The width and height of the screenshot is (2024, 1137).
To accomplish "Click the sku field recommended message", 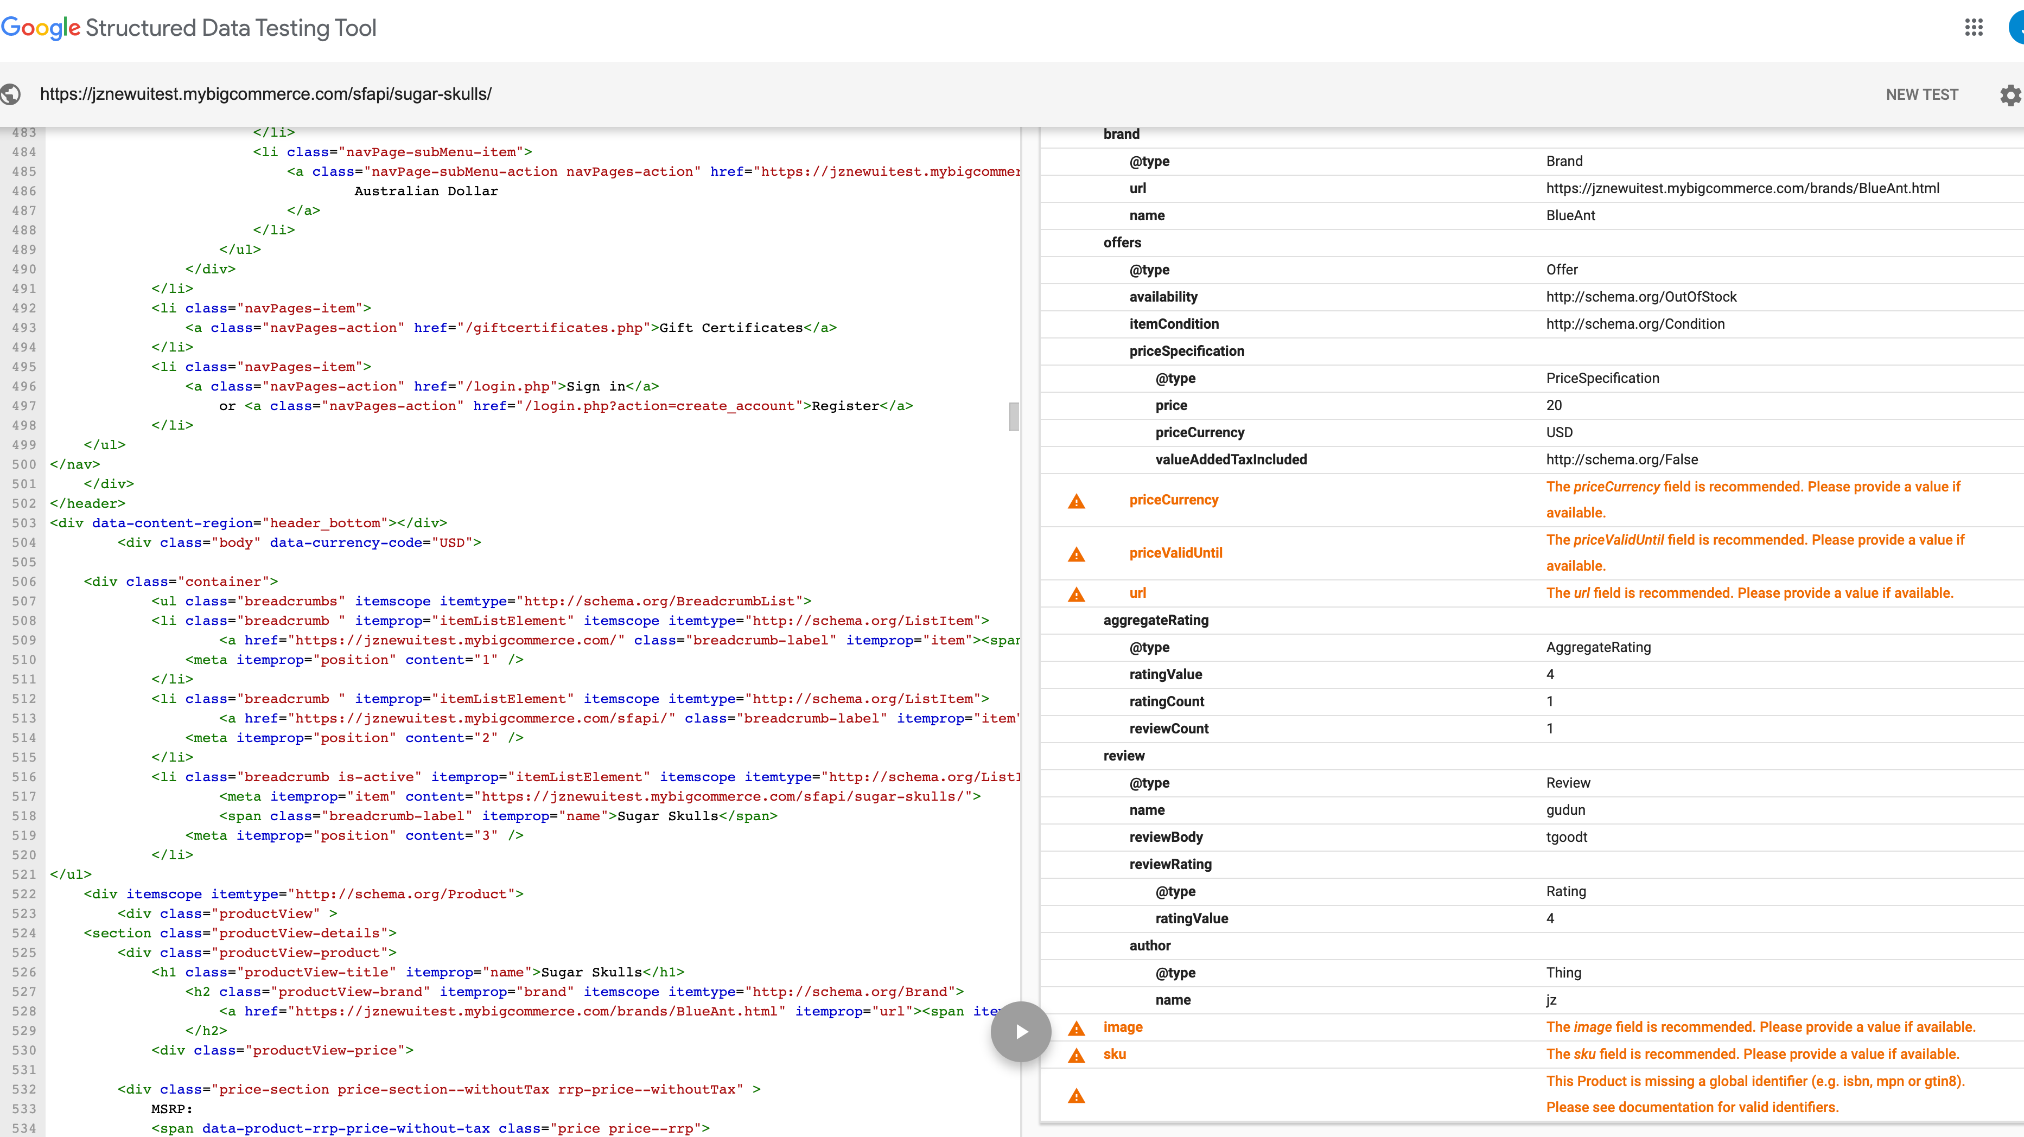I will 1752,1054.
